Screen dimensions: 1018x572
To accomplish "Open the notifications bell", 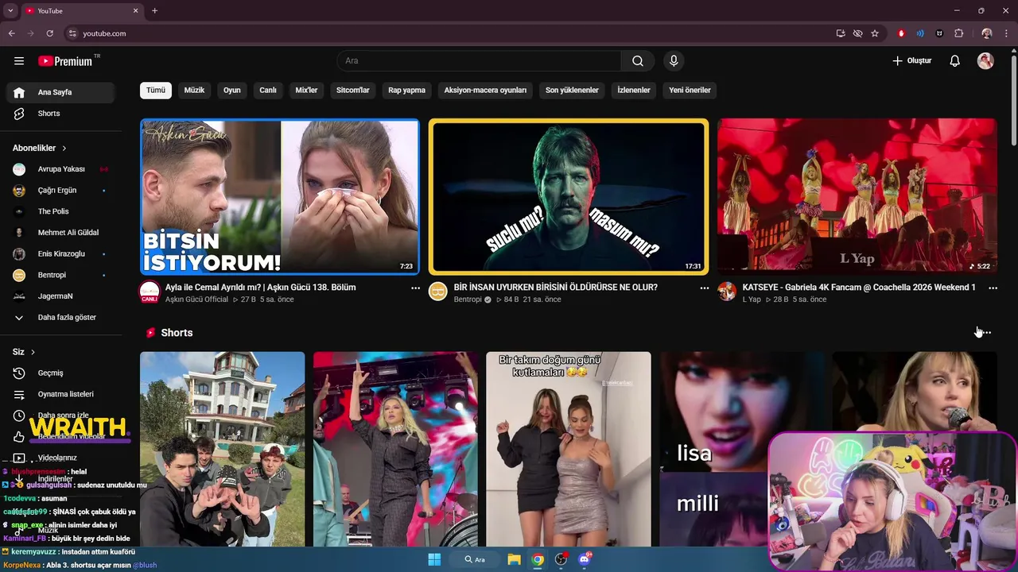I will click(x=955, y=61).
